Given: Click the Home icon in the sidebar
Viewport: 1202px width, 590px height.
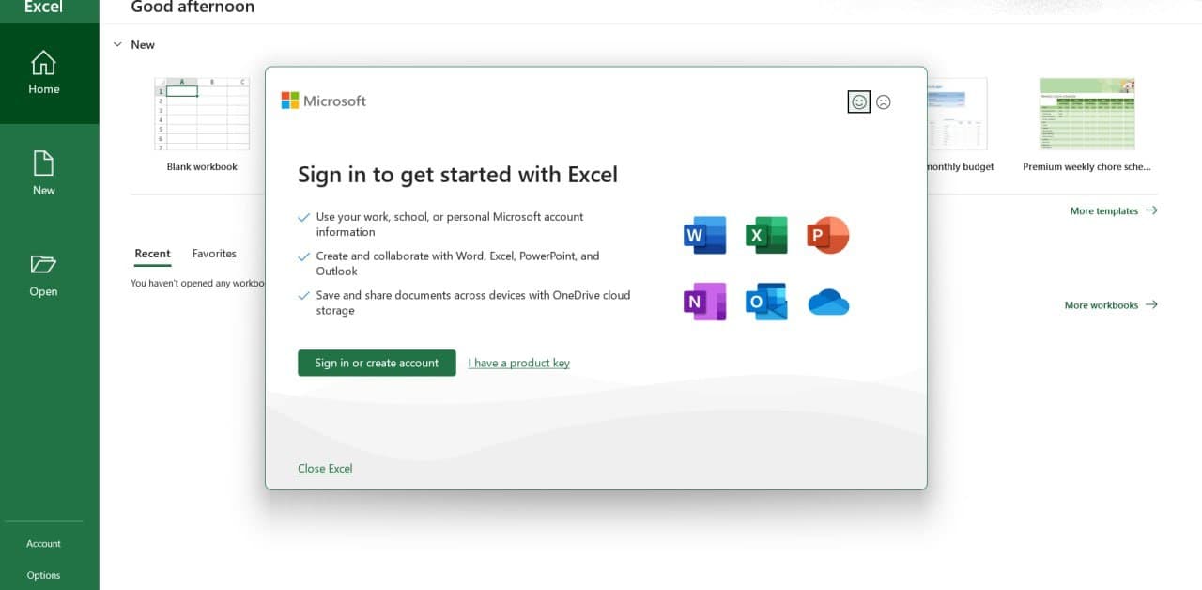Looking at the screenshot, I should tap(43, 63).
